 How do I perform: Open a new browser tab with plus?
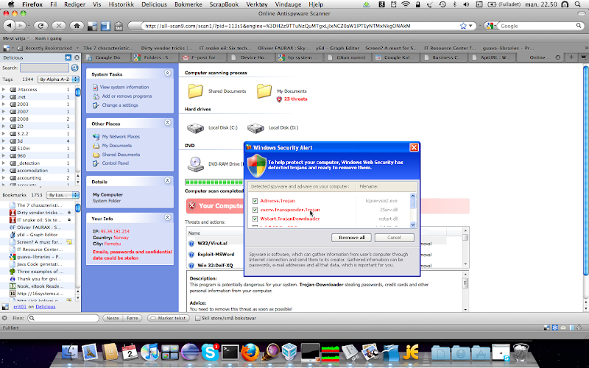coord(571,57)
